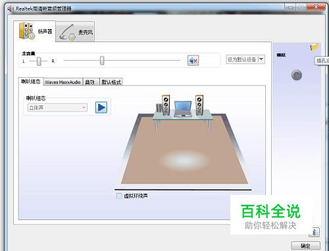Play the speaker test with the blue play button

[101, 107]
